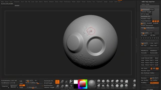Toggle AutoMask PG in bottom shelf
The width and height of the screenshot is (161, 90).
[x=49, y=81]
